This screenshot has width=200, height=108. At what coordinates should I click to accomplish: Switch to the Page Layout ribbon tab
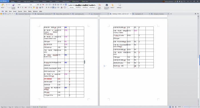27,1
